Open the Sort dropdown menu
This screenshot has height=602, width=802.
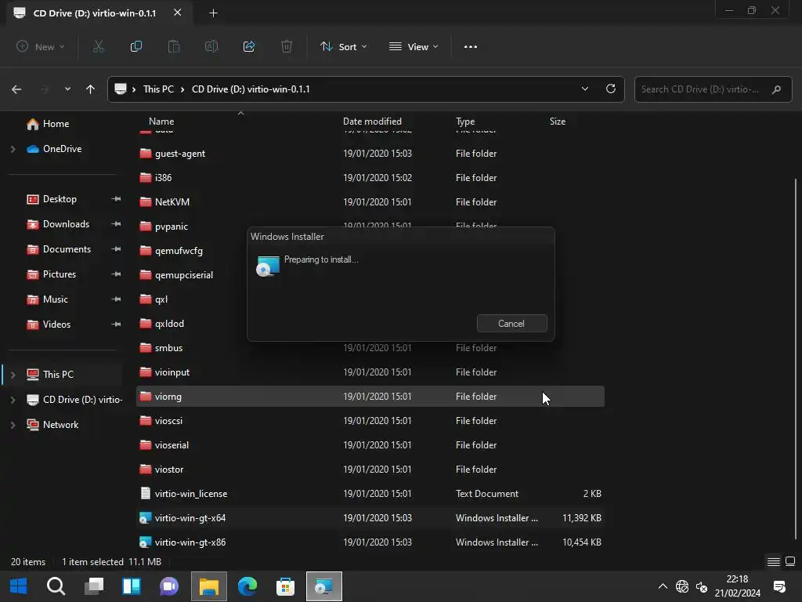point(343,46)
